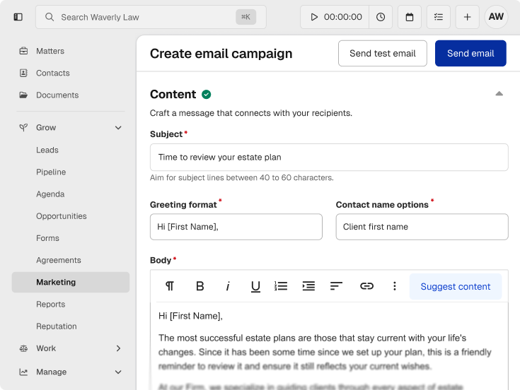This screenshot has height=390, width=520.
Task: Click the Grow sprout icon
Action: (23, 127)
